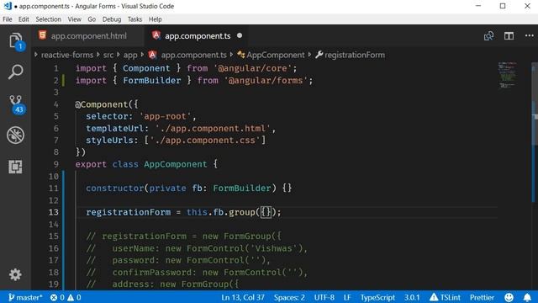Open the Tasks menu
Image resolution: width=538 pixels, height=303 pixels.
click(134, 19)
